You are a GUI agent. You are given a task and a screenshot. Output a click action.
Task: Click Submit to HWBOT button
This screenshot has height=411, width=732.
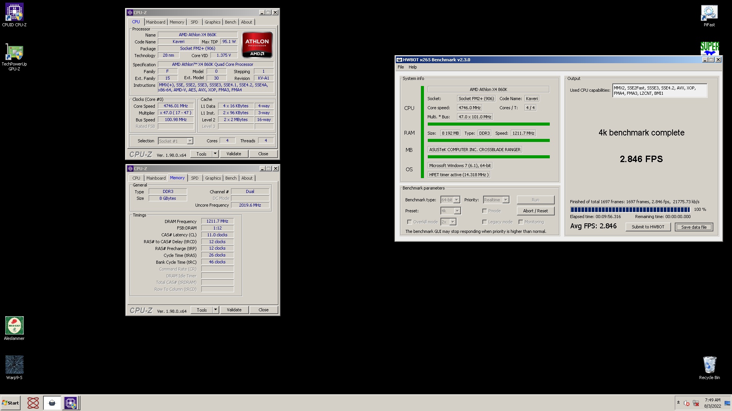click(648, 227)
